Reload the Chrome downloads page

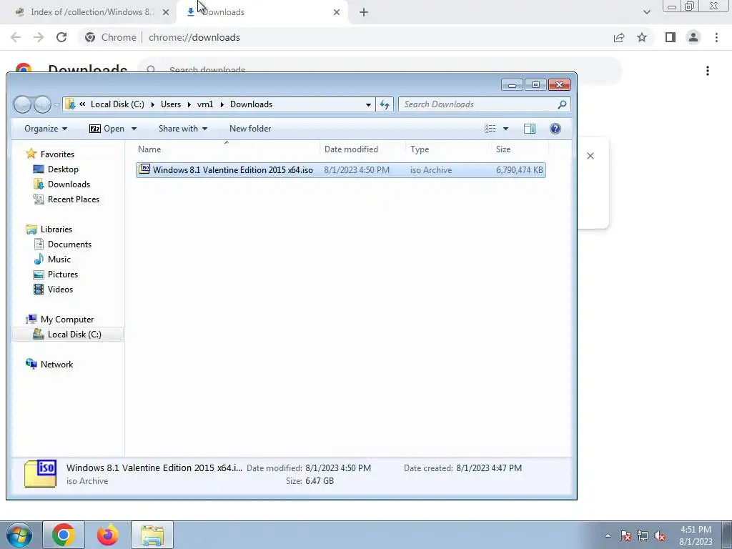[x=61, y=37]
